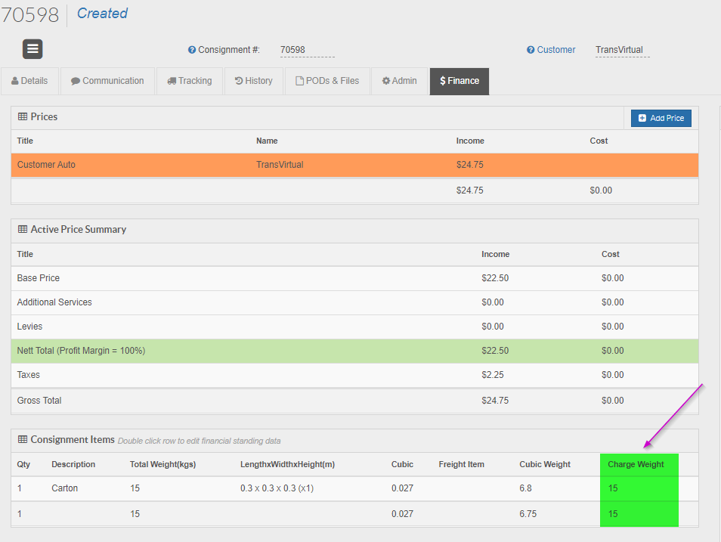The image size is (721, 542).
Task: Click the Cubic Weight column header
Action: (x=545, y=465)
